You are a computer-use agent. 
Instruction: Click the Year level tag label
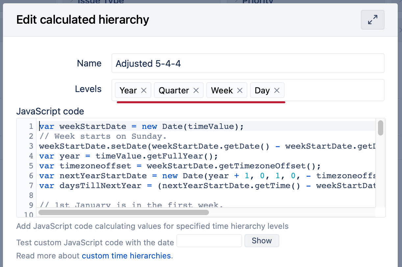point(128,90)
